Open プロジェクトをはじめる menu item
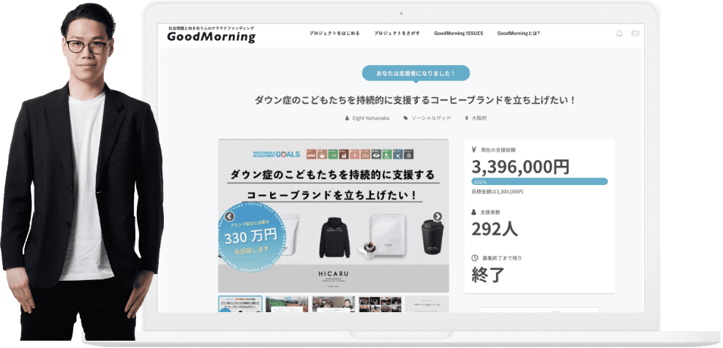This screenshot has width=723, height=348. [x=334, y=33]
